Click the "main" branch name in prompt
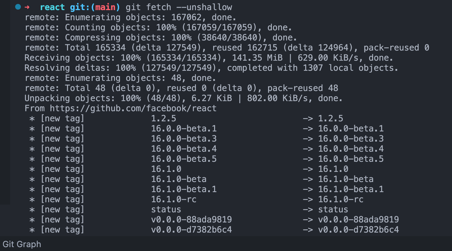452x251 pixels. point(105,7)
